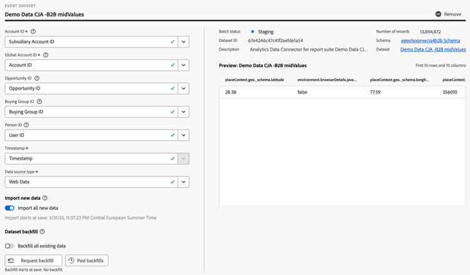The width and height of the screenshot is (470, 275).
Task: Expand the Data source type dropdown arrow
Action: (x=184, y=182)
